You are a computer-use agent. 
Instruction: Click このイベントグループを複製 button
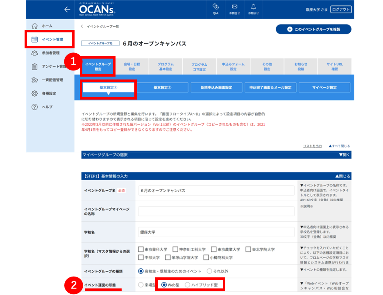pos(313,29)
